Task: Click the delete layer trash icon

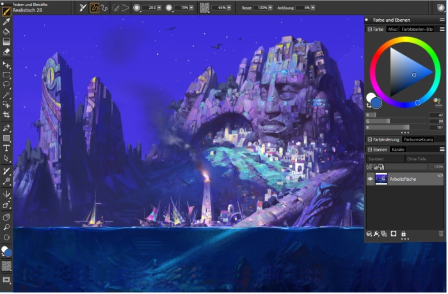Action: pyautogui.click(x=441, y=235)
